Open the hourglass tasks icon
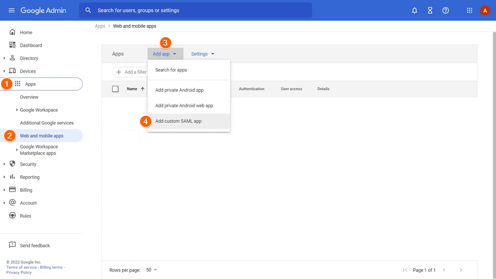Screen dimensions: 496x279 click(430, 10)
